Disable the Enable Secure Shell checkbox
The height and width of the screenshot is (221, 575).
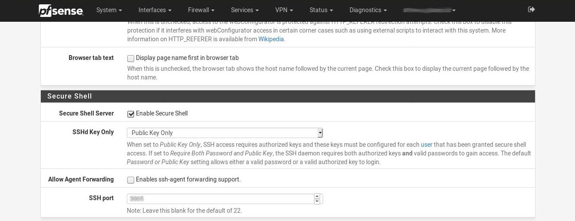[131, 114]
